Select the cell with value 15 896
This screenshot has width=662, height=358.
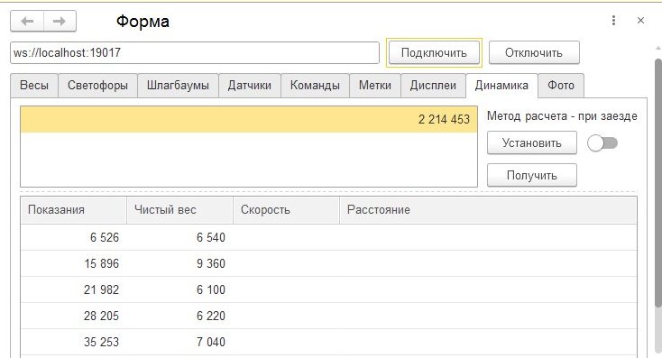[73, 263]
